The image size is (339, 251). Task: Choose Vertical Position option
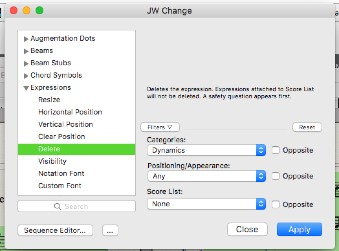click(x=65, y=124)
